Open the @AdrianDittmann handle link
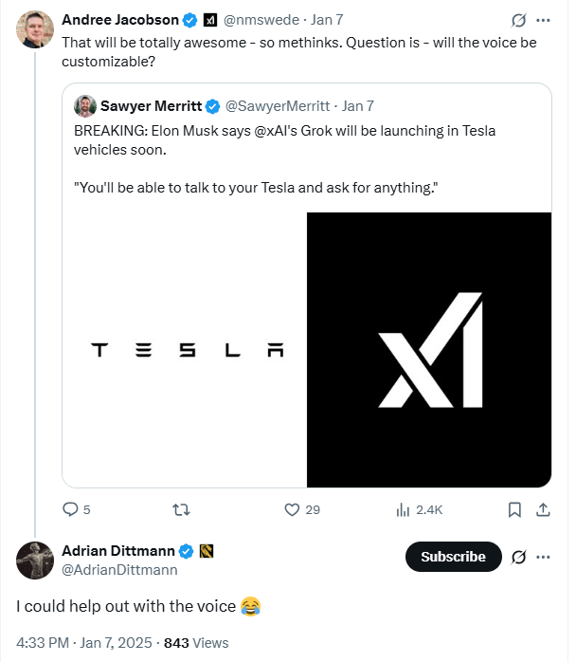The width and height of the screenshot is (576, 662). tap(119, 570)
